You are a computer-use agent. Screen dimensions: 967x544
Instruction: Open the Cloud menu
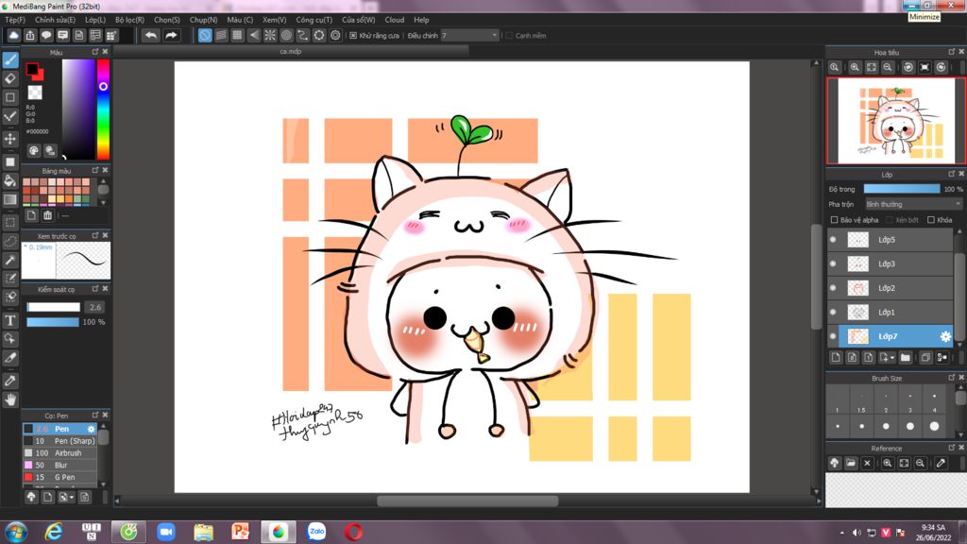pyautogui.click(x=395, y=20)
